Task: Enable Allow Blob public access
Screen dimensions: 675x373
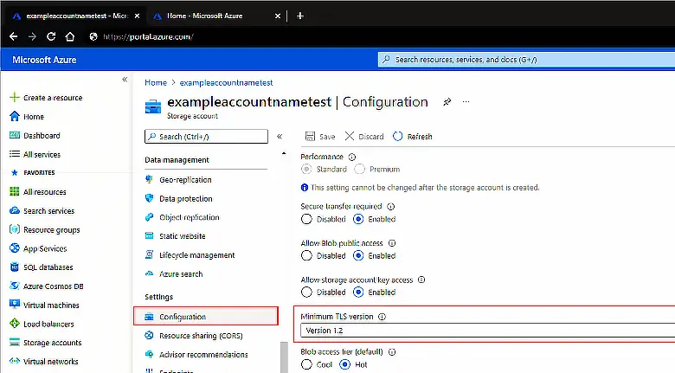Action: click(358, 255)
